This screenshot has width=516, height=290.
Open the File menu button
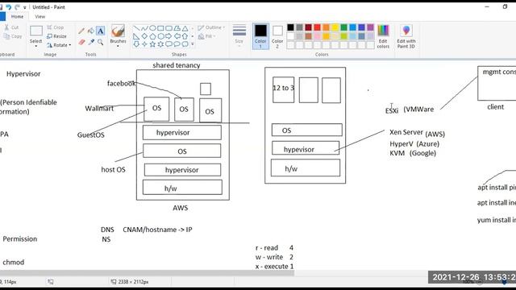click(x=2, y=16)
